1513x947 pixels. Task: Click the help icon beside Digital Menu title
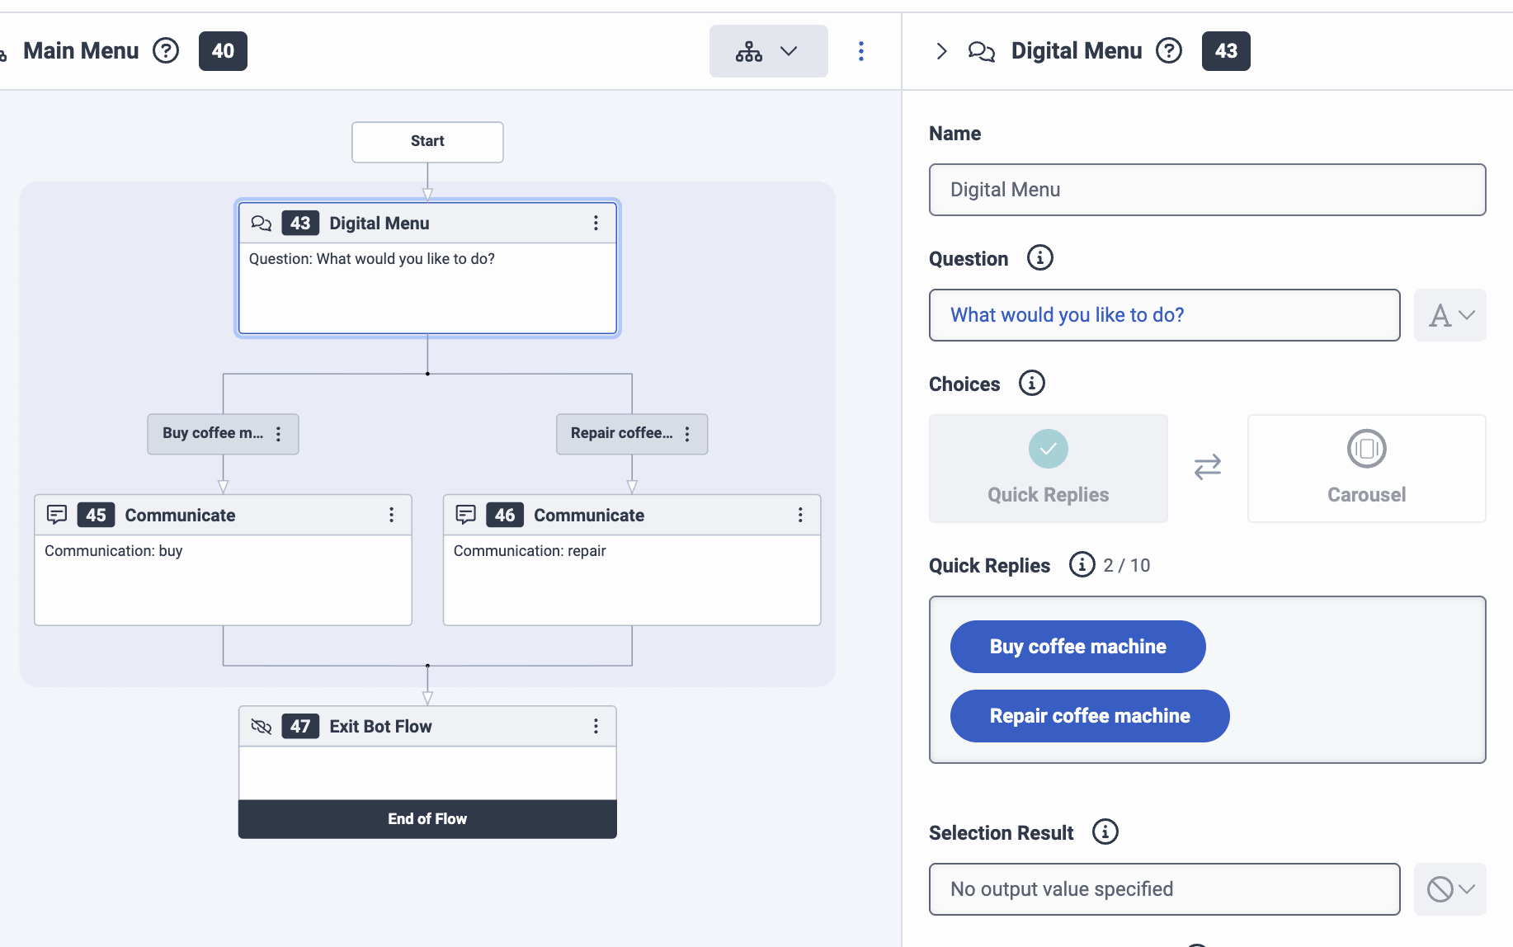click(x=1168, y=51)
